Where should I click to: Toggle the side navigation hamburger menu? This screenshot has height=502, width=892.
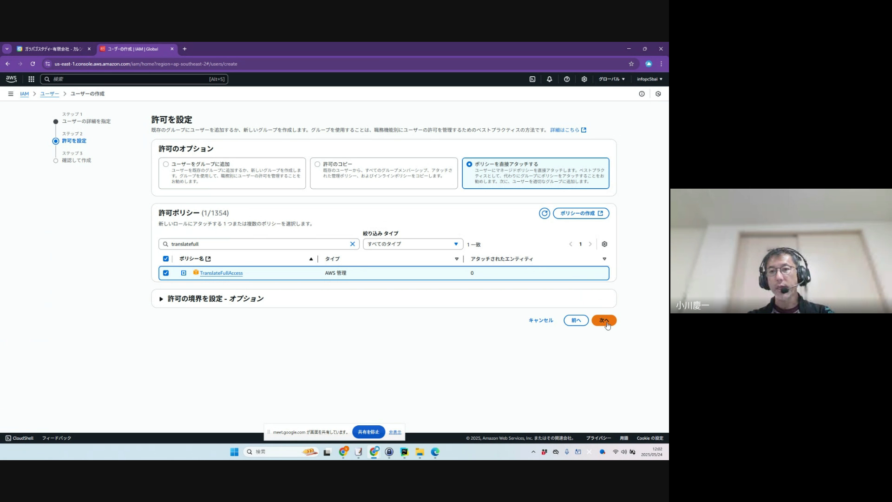10,94
